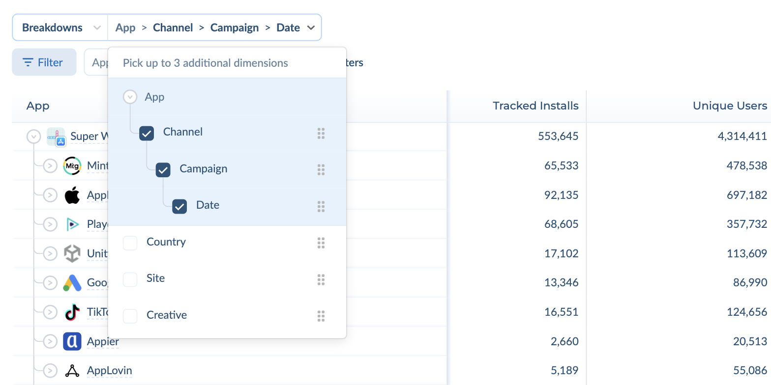This screenshot has width=771, height=385.
Task: Grab the drag handle for Channel
Action: [321, 134]
